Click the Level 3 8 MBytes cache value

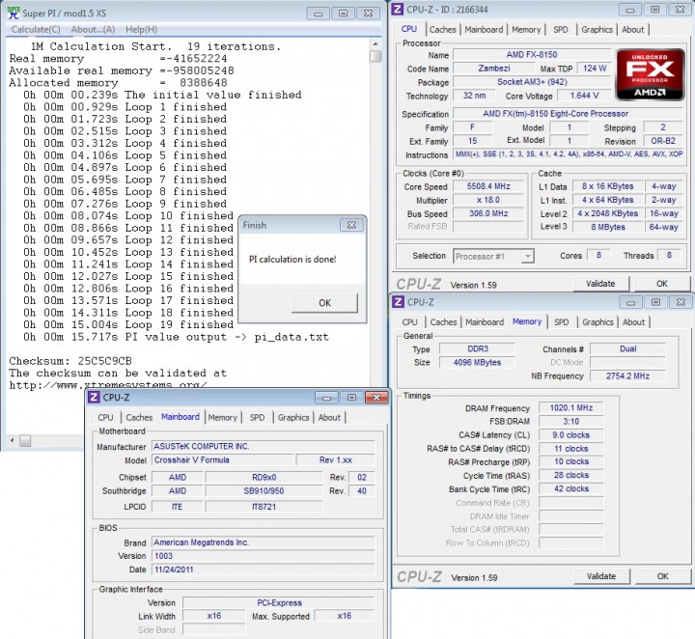608,227
